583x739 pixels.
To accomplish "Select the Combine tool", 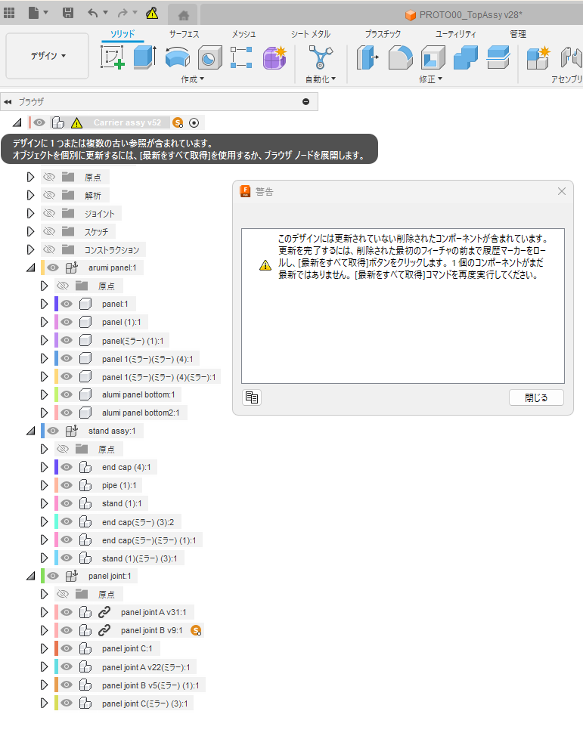I will 466,57.
